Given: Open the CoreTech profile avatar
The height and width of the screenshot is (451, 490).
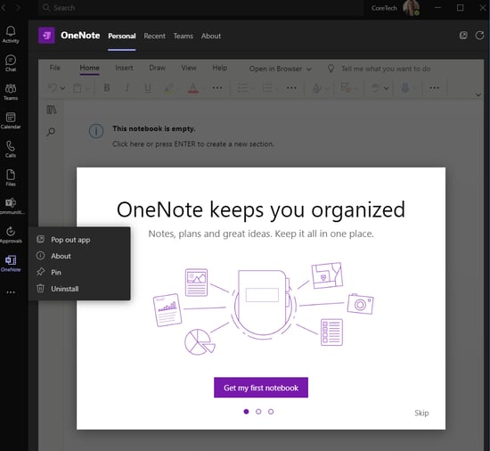Looking at the screenshot, I should (x=411, y=8).
